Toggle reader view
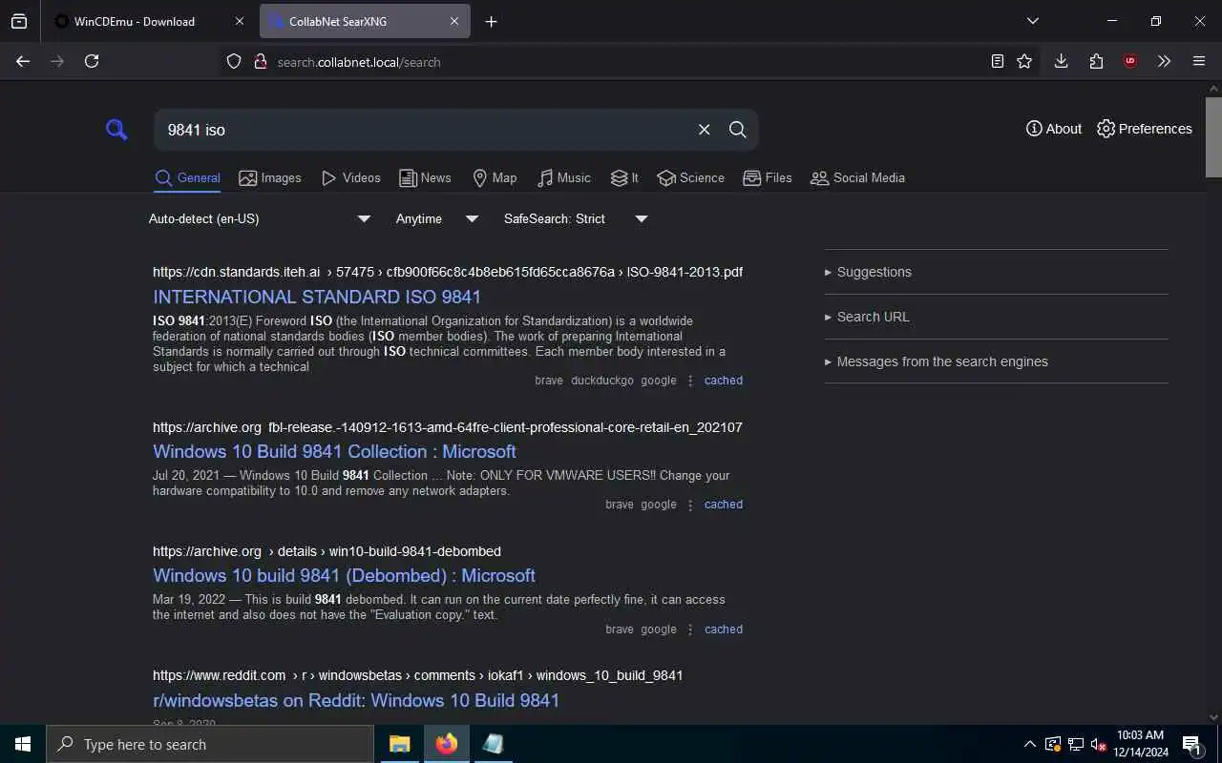 coord(997,61)
